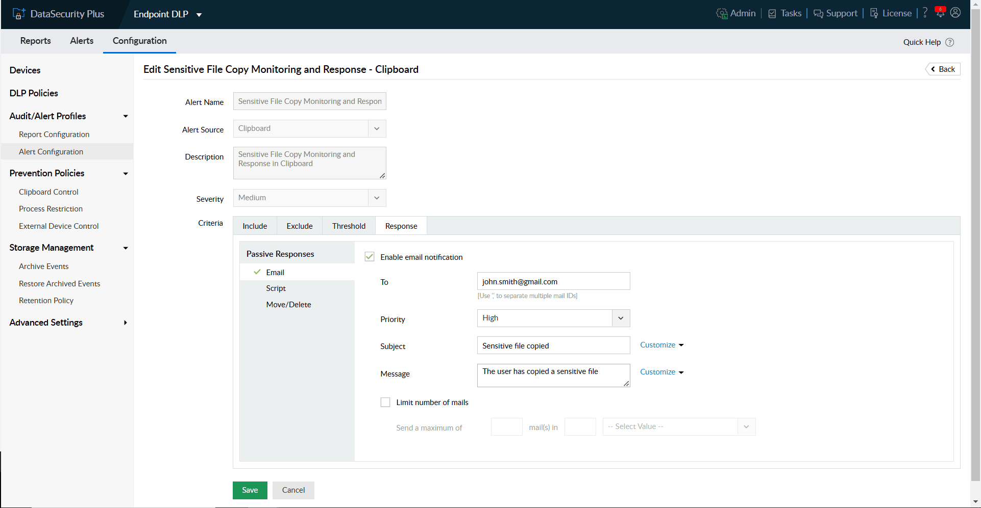Click the Description text area
Image resolution: width=981 pixels, height=508 pixels.
[x=310, y=163]
